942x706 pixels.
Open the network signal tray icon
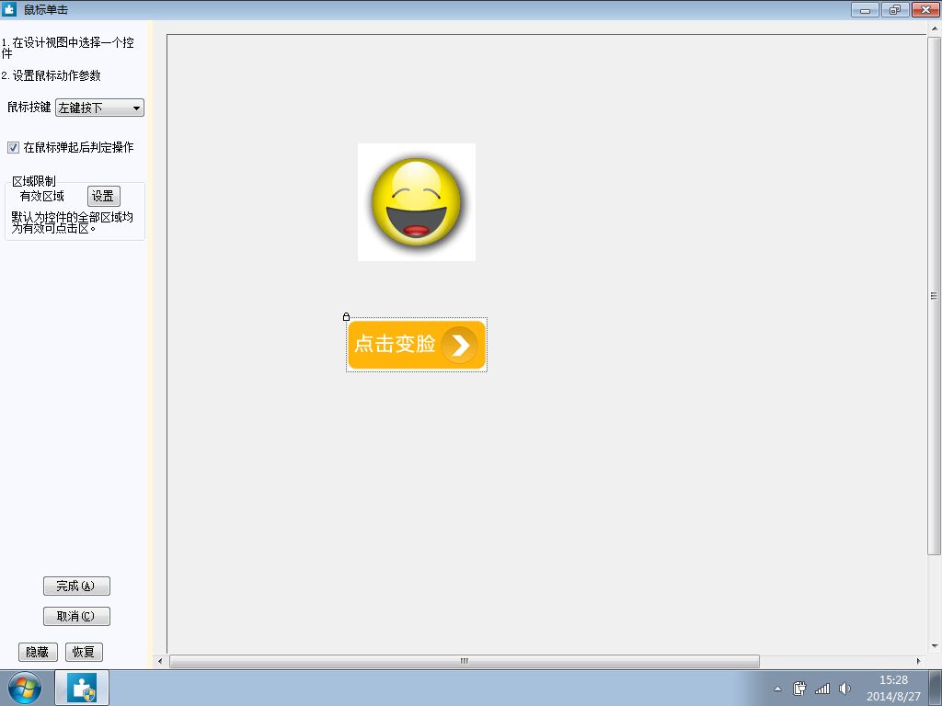coord(821,689)
